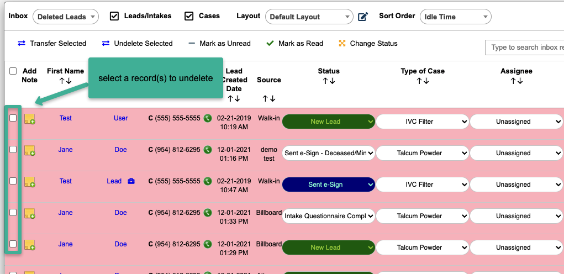The height and width of the screenshot is (274, 564).
Task: Select checkbox for Jane Doe 01:33 PM row
Action: [13, 213]
